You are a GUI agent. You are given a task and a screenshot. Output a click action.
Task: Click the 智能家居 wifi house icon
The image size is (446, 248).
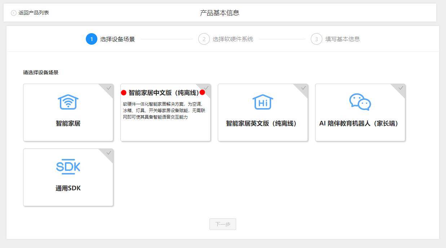coord(68,102)
